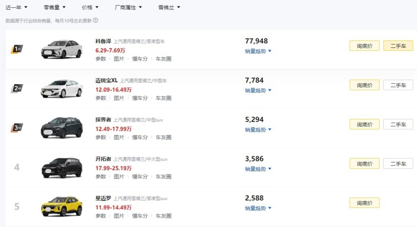Open 图片 link under 开拓者
Viewport: 417px width, 227px height.
(x=119, y=177)
